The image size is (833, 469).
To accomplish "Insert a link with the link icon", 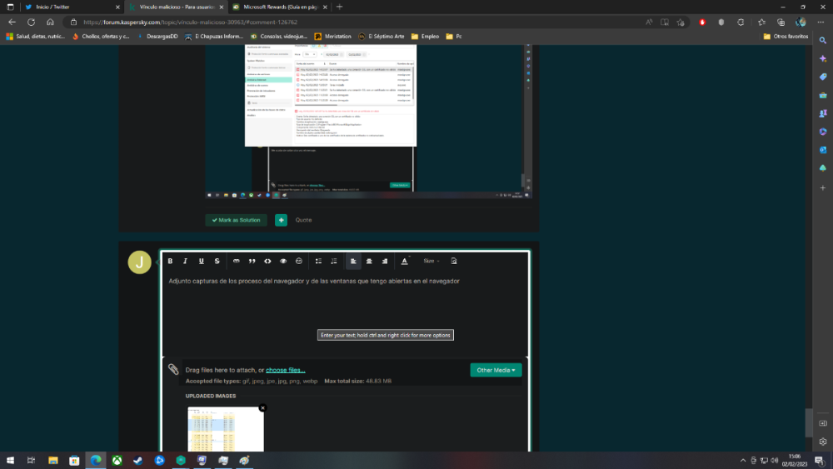I will click(236, 261).
